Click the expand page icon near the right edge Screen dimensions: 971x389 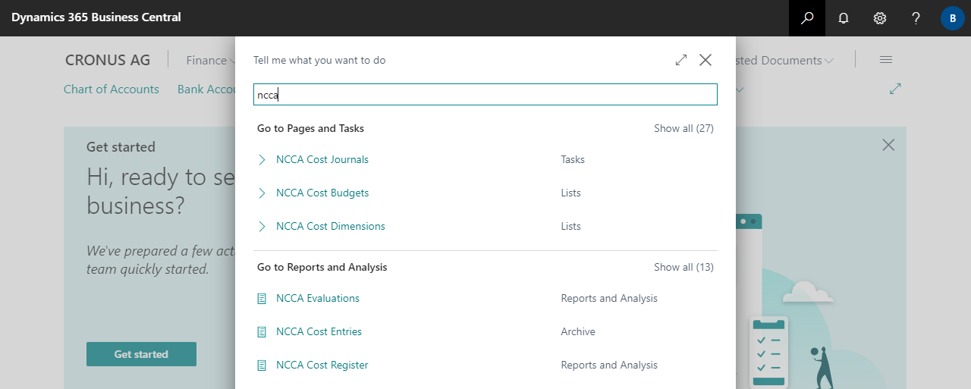point(895,89)
